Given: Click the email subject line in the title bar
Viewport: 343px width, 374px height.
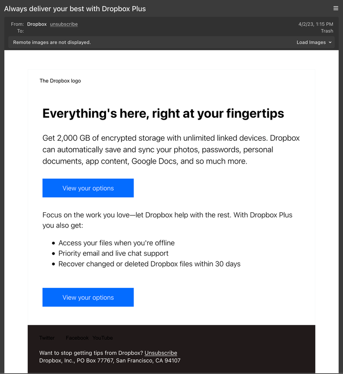Looking at the screenshot, I should click(x=75, y=9).
